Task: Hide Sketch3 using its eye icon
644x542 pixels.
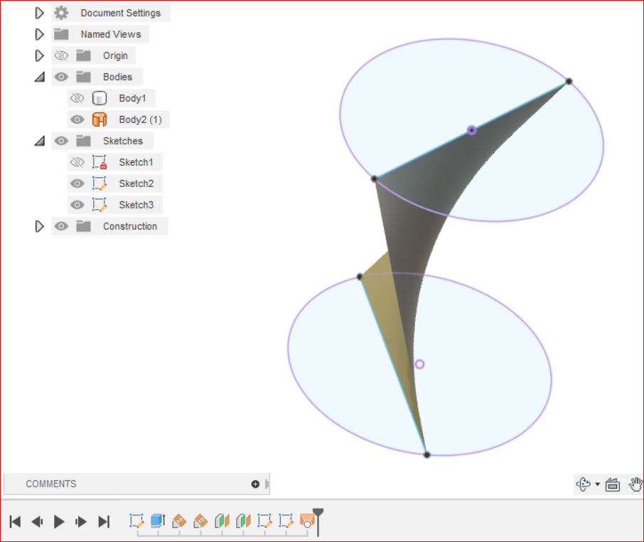Action: pyautogui.click(x=77, y=205)
